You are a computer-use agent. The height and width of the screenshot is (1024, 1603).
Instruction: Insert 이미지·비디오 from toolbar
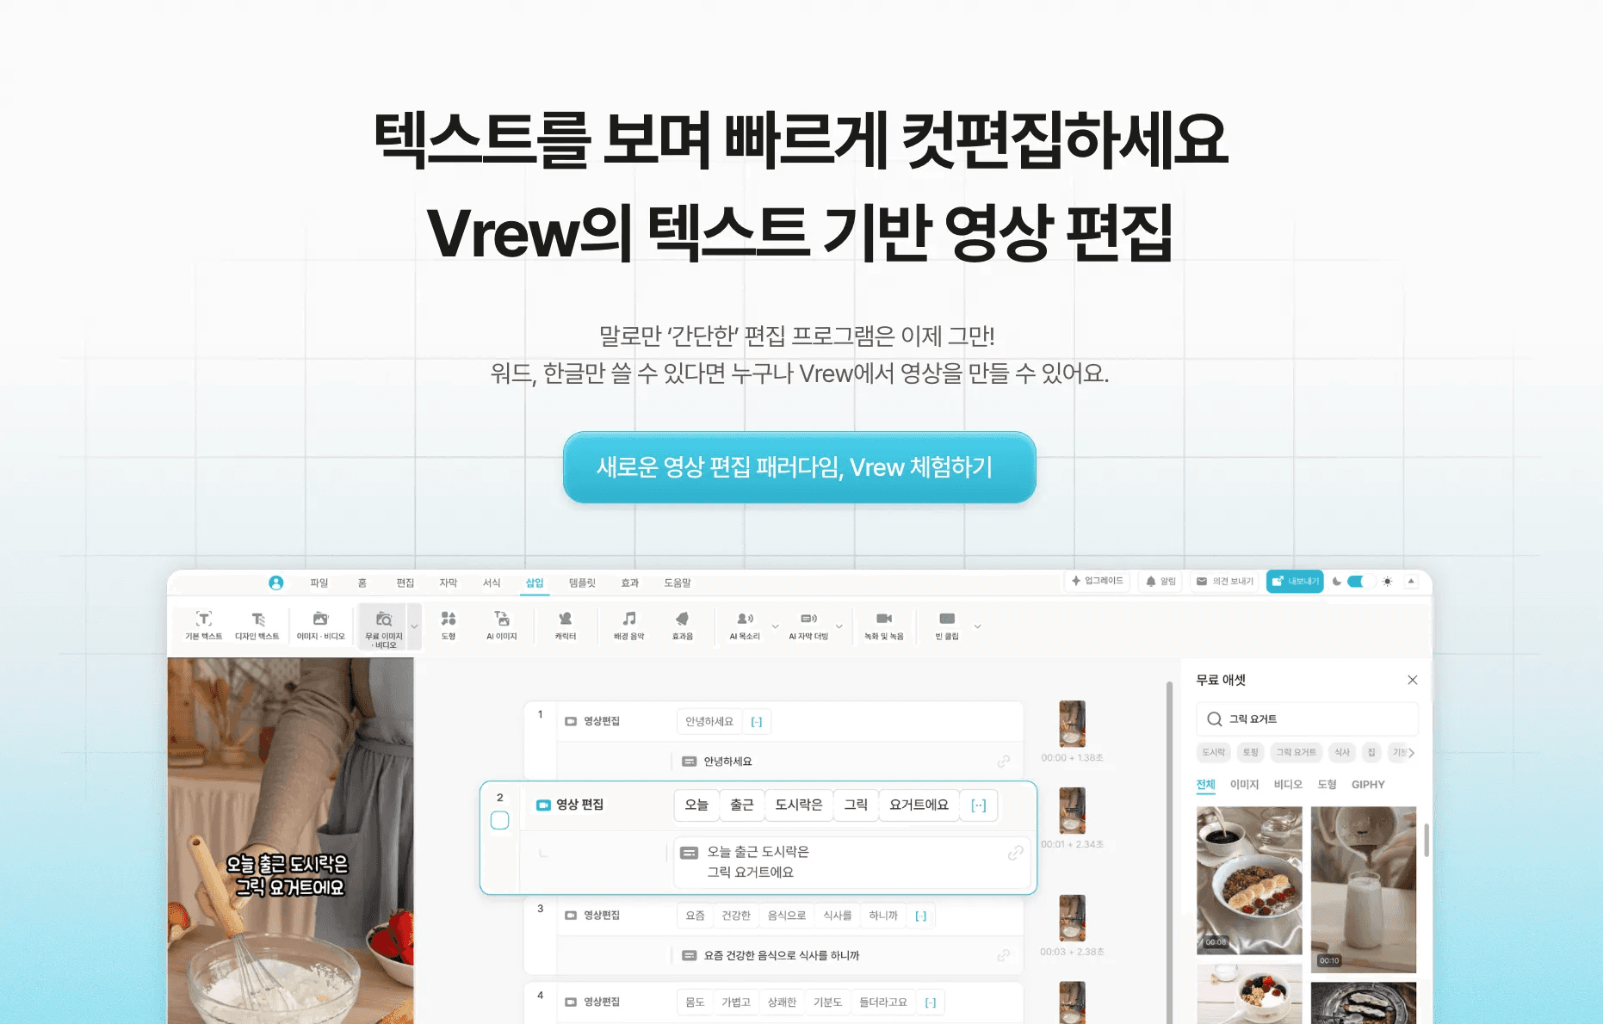click(321, 626)
